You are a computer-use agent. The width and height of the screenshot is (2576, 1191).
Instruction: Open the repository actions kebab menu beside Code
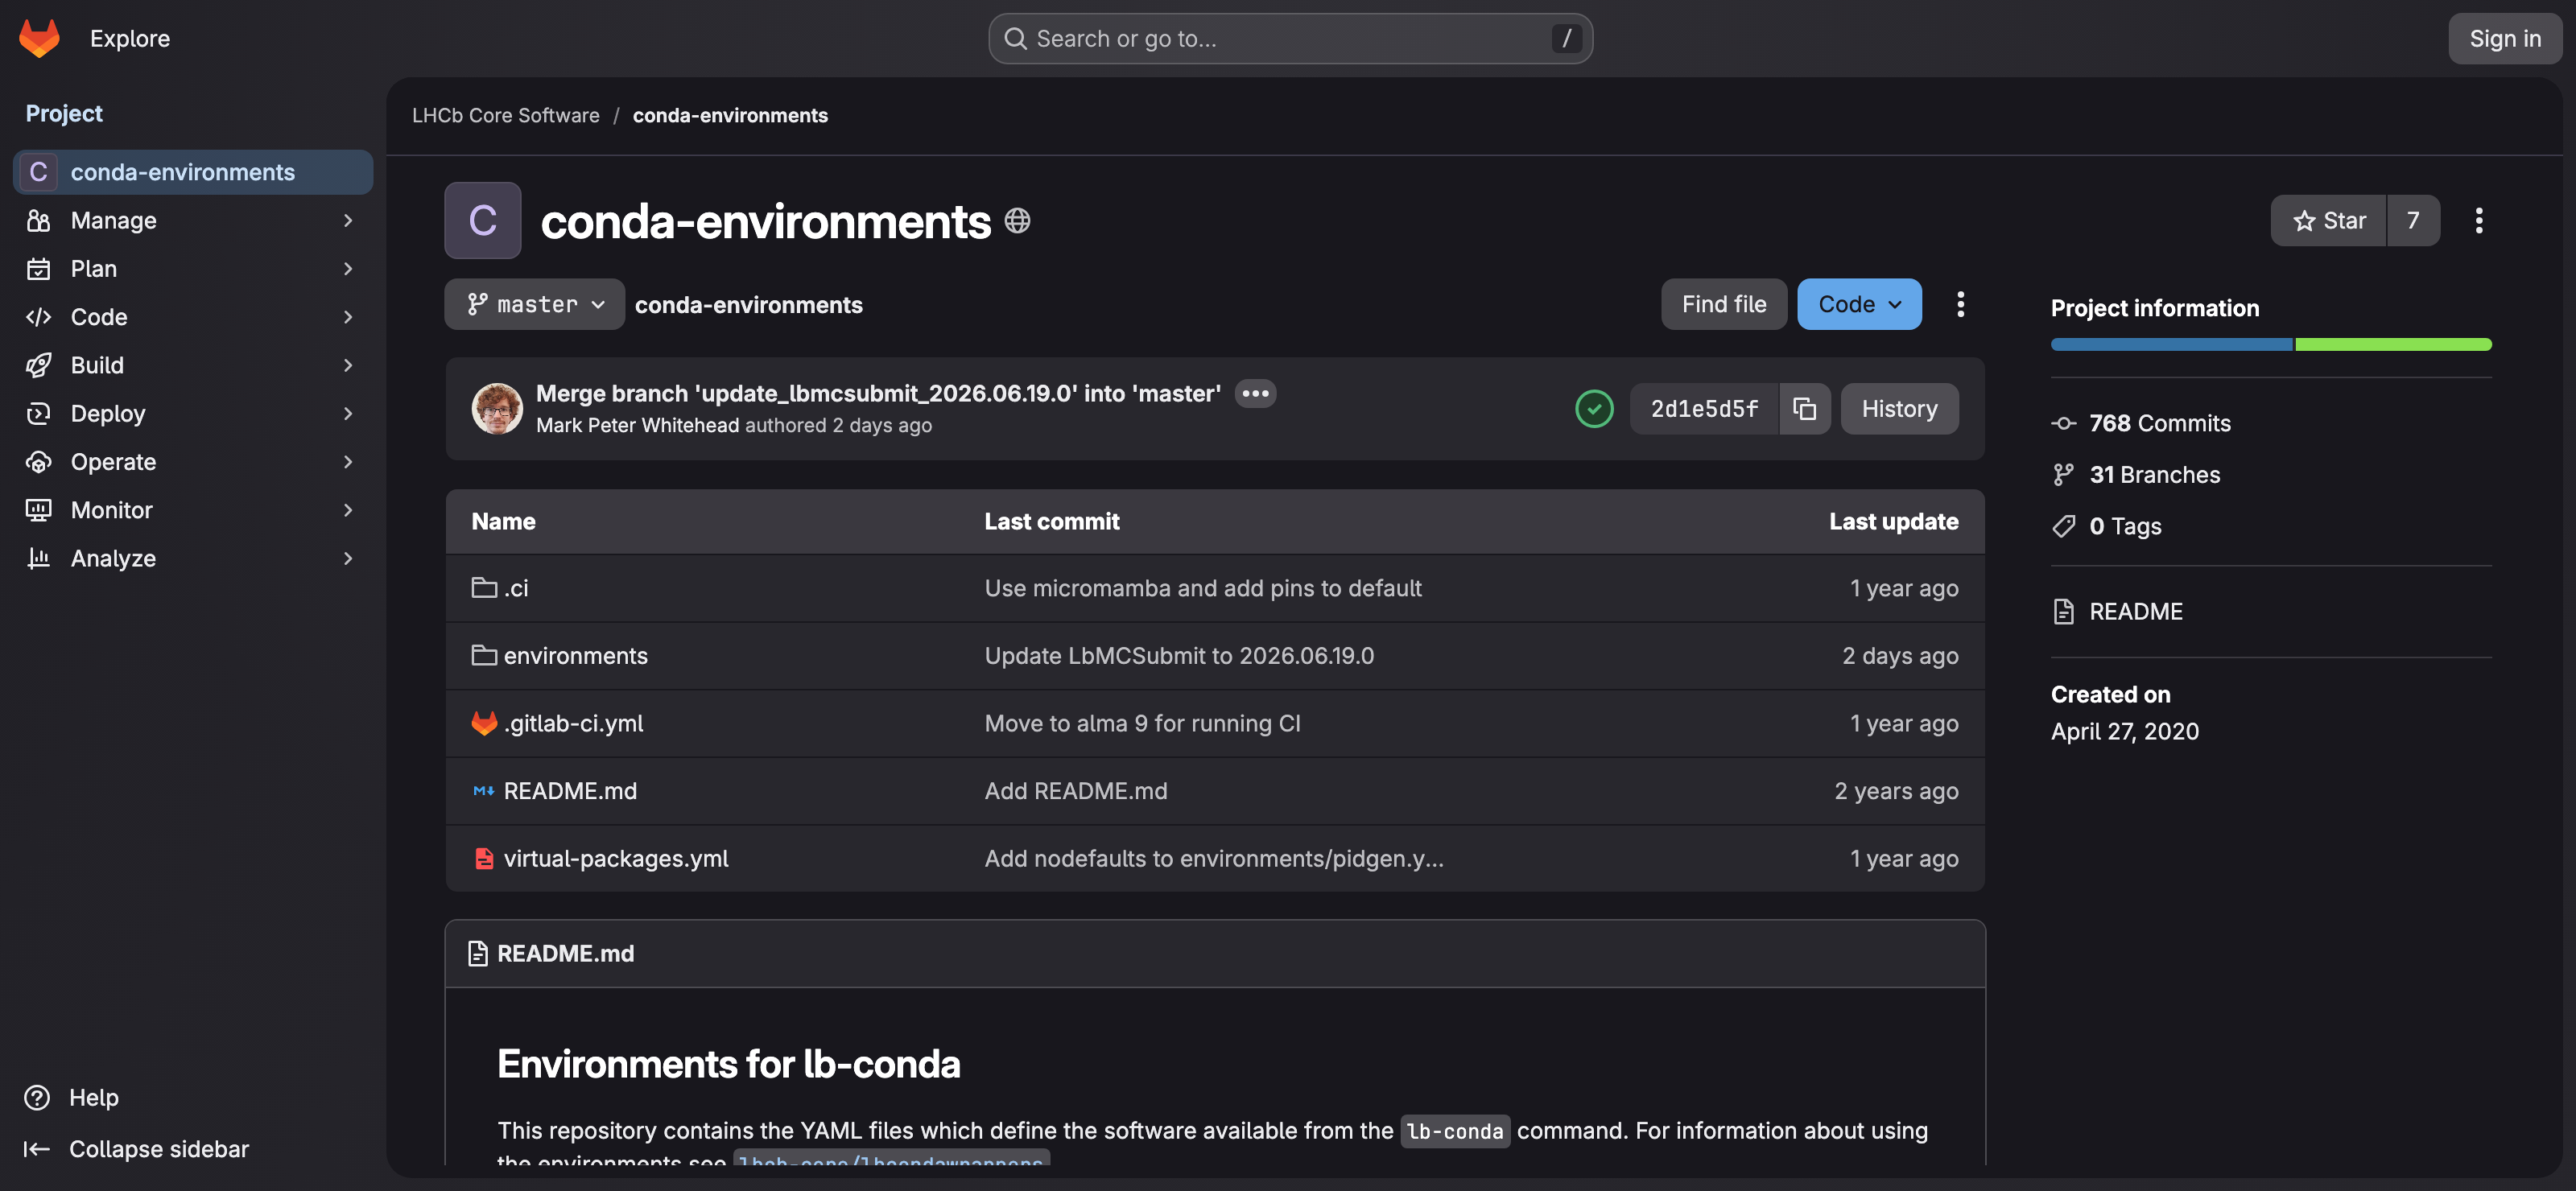[x=1960, y=304]
